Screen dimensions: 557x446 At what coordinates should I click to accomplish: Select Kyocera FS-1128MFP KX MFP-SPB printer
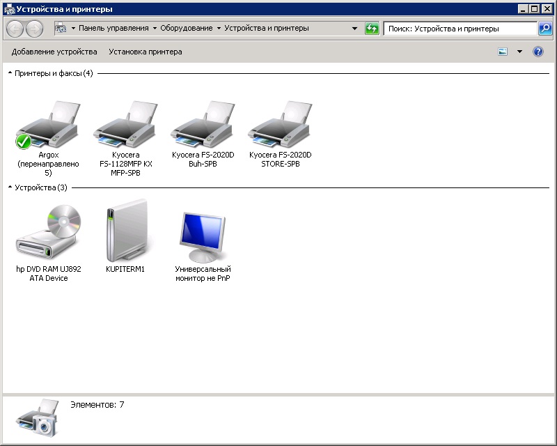click(126, 125)
